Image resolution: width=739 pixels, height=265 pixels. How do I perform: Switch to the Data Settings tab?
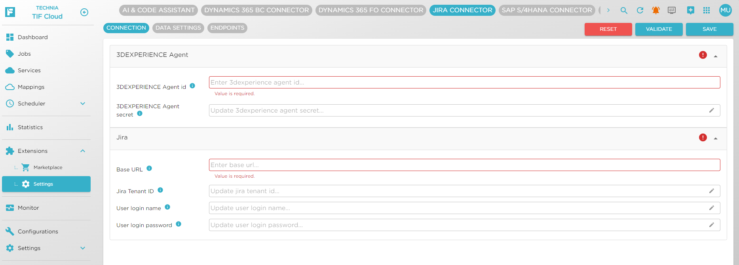tap(178, 28)
